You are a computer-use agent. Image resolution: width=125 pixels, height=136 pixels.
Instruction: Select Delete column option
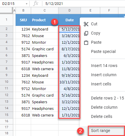click(104, 107)
